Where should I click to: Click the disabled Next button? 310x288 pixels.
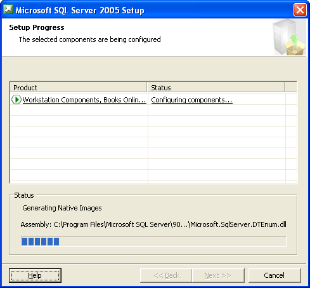(218, 275)
